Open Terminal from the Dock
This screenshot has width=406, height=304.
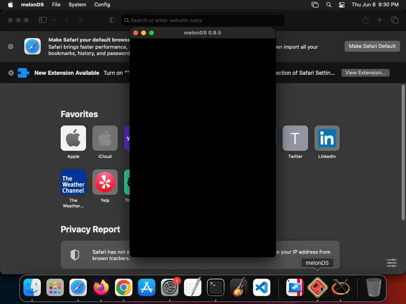pos(215,287)
